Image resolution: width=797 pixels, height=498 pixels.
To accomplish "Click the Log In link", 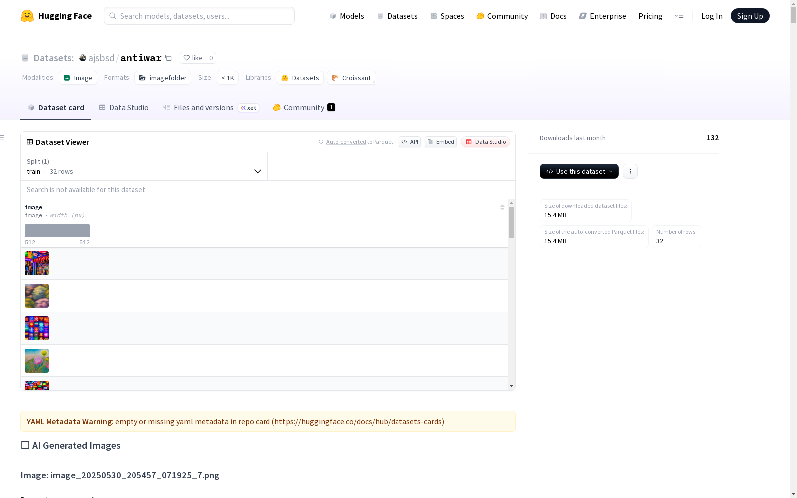I will click(x=712, y=16).
